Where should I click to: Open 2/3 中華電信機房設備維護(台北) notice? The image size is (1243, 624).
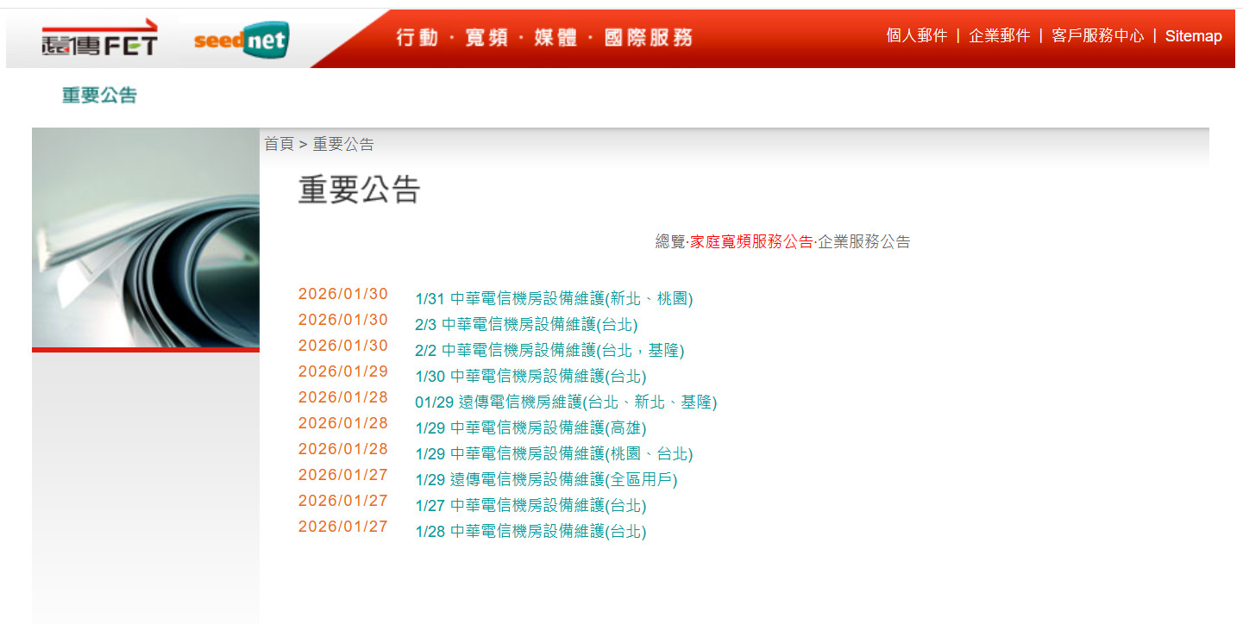[x=526, y=325]
